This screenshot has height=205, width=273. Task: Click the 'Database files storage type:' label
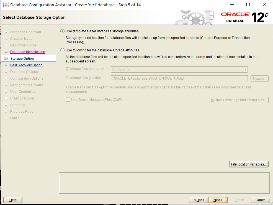point(87,69)
